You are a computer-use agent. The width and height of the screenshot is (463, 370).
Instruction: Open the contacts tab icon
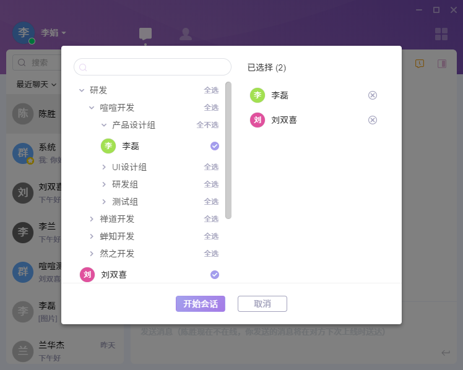pos(185,34)
